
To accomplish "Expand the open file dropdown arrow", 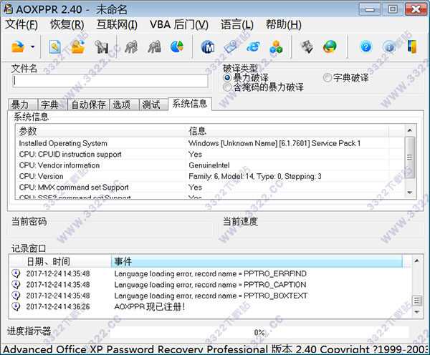I will coord(33,47).
